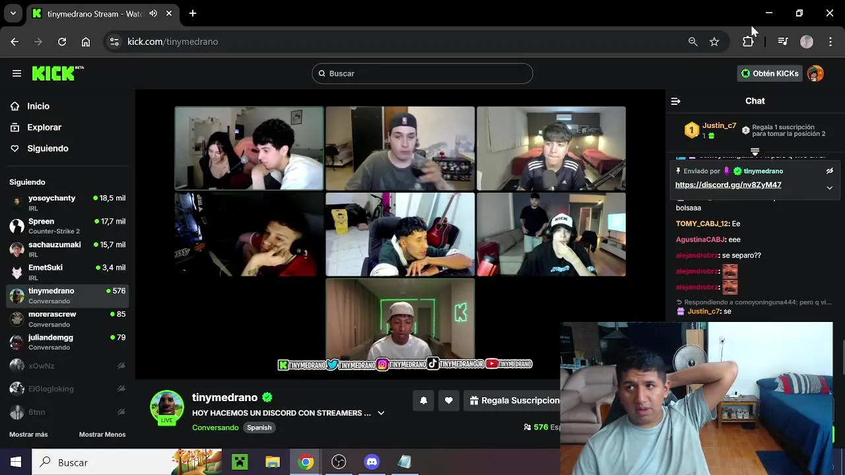Image resolution: width=845 pixels, height=475 pixels.
Task: Open the tab search dropdown arrow
Action: [x=13, y=13]
